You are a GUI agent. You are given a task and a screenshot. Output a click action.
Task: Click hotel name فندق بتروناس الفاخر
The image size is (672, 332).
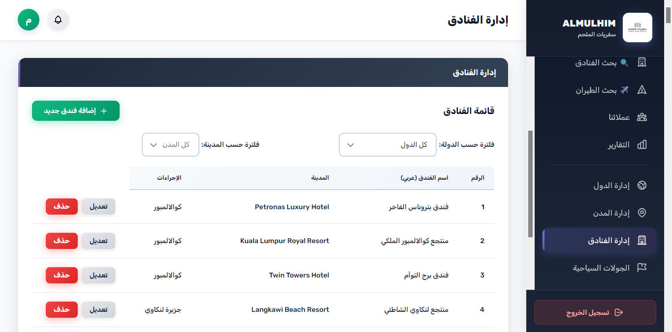click(x=418, y=207)
